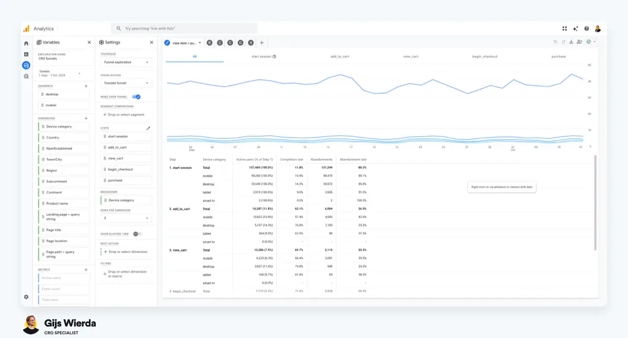This screenshot has width=628, height=338.
Task: Open the Reports section
Action: tap(25, 54)
